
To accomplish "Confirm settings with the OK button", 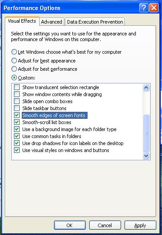I will (x=70, y=225).
